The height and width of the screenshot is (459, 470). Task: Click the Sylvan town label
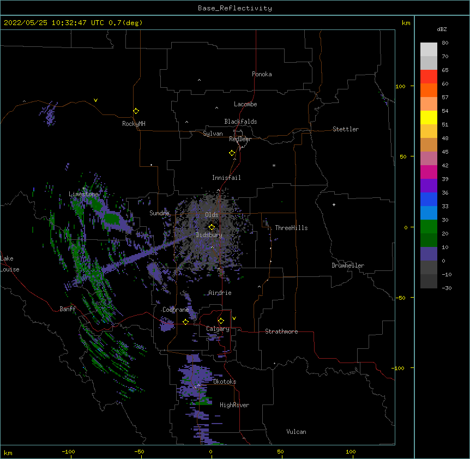point(213,134)
